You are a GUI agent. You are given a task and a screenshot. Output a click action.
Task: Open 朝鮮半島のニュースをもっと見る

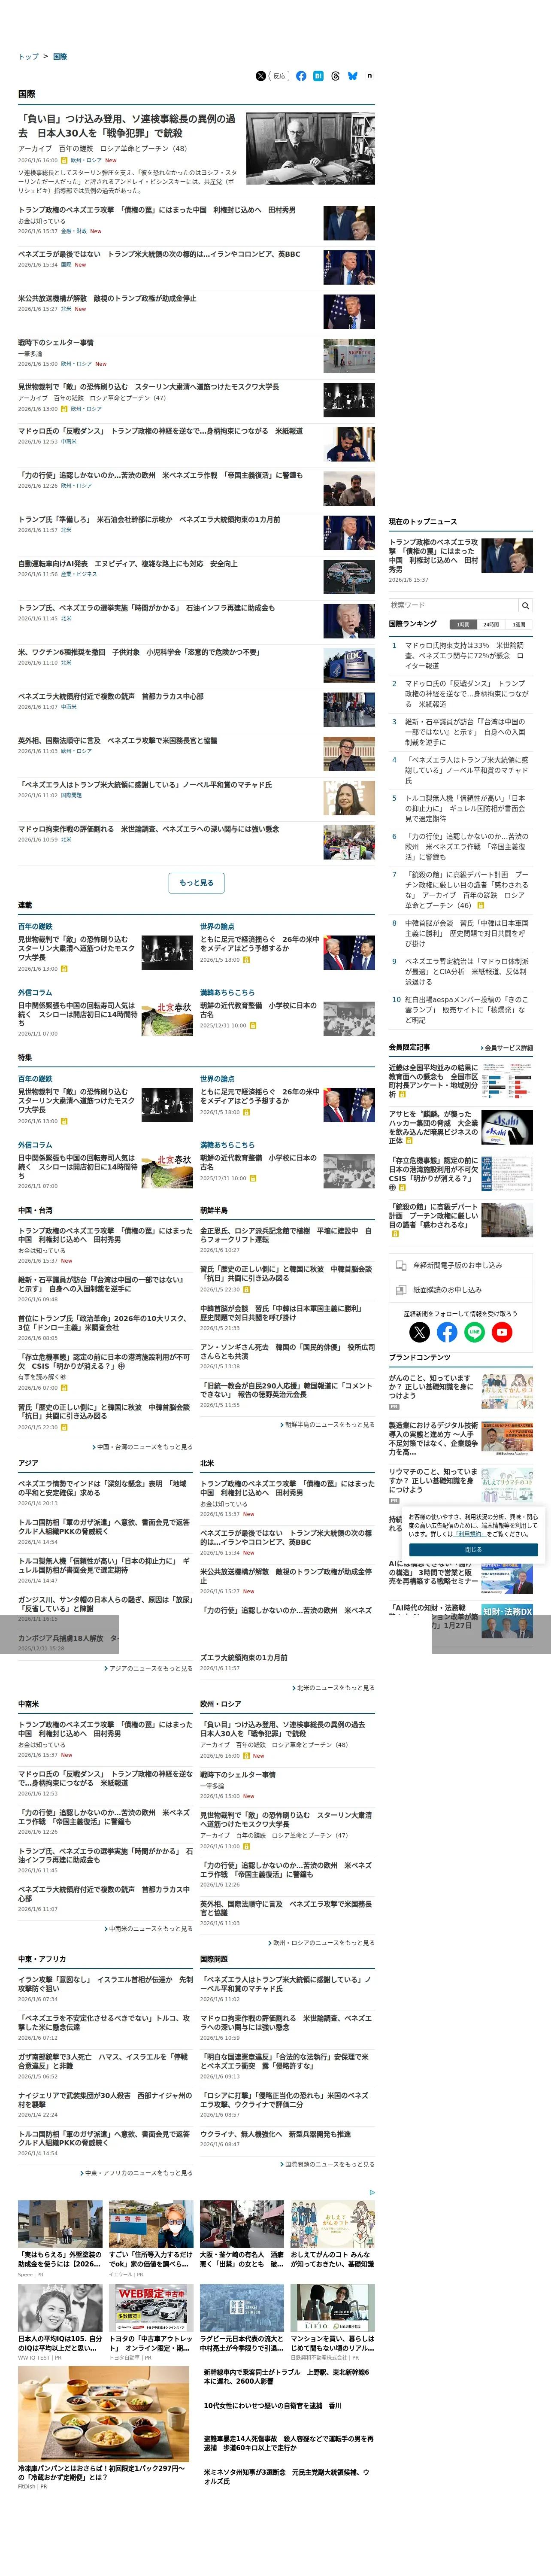[327, 1424]
